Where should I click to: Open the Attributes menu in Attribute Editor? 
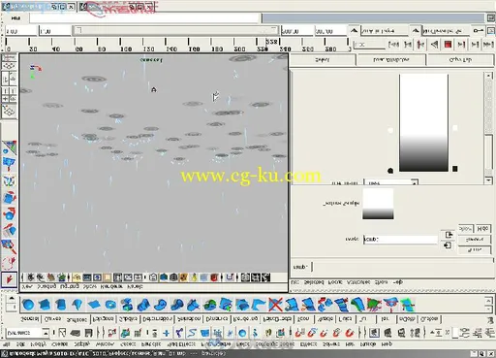pyautogui.click(x=360, y=282)
